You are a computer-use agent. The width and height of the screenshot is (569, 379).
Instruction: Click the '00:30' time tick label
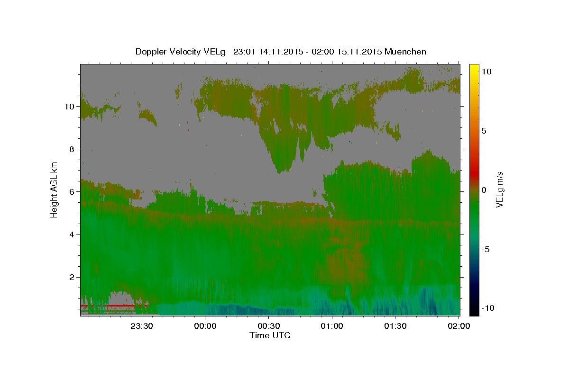(x=268, y=326)
